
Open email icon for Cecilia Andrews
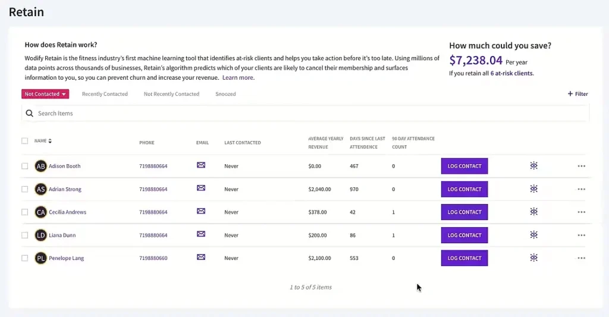click(x=201, y=211)
